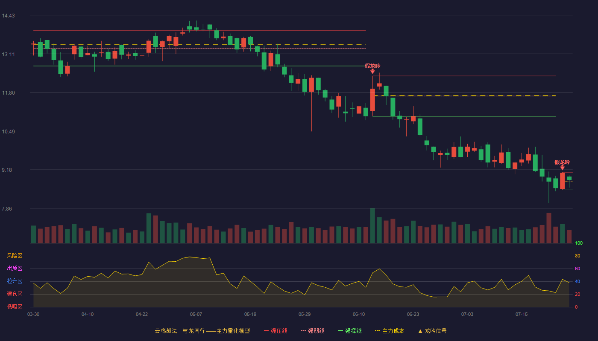Click the pink dotted 强弱线 legend icon
Image resolution: width=598 pixels, height=341 pixels.
pyautogui.click(x=303, y=331)
